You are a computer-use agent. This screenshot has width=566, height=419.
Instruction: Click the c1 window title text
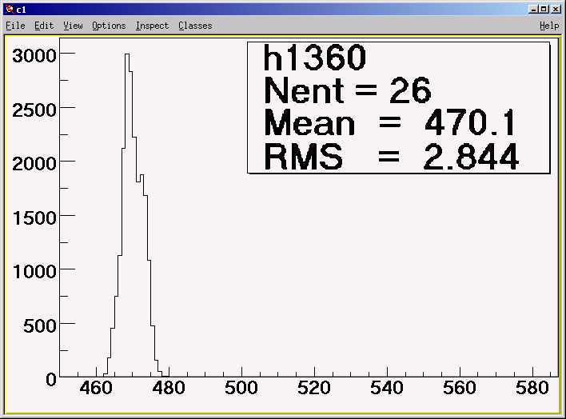point(22,10)
